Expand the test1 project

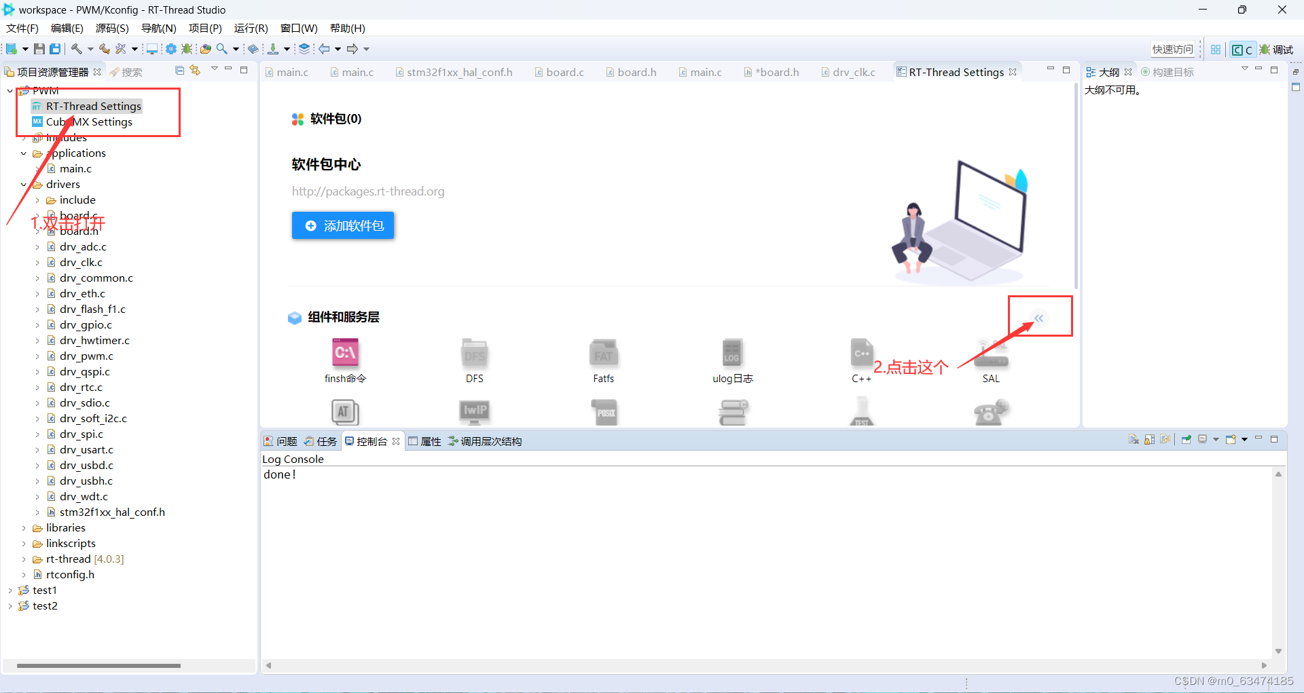coord(10,591)
